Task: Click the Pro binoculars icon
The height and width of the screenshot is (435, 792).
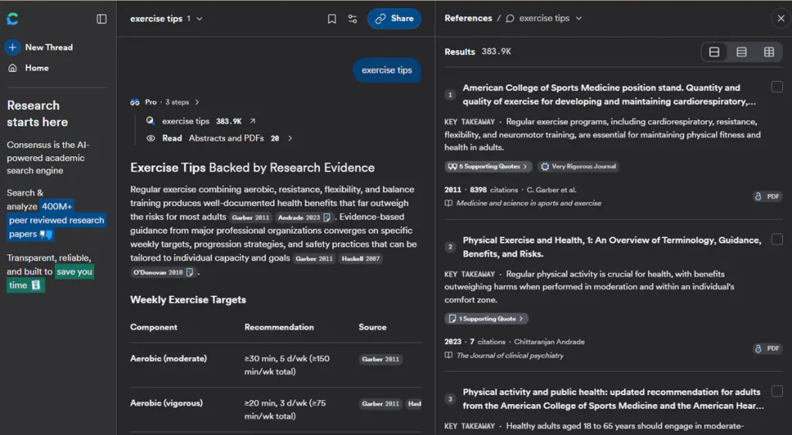Action: coord(135,102)
